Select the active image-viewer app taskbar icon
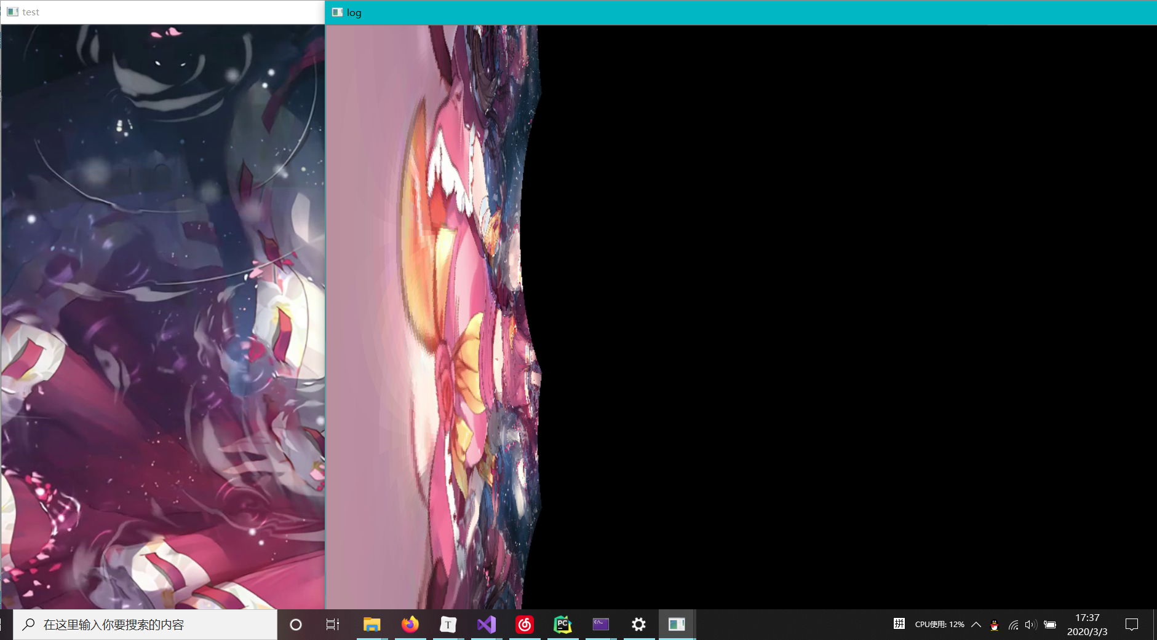This screenshot has width=1157, height=640. 677,625
